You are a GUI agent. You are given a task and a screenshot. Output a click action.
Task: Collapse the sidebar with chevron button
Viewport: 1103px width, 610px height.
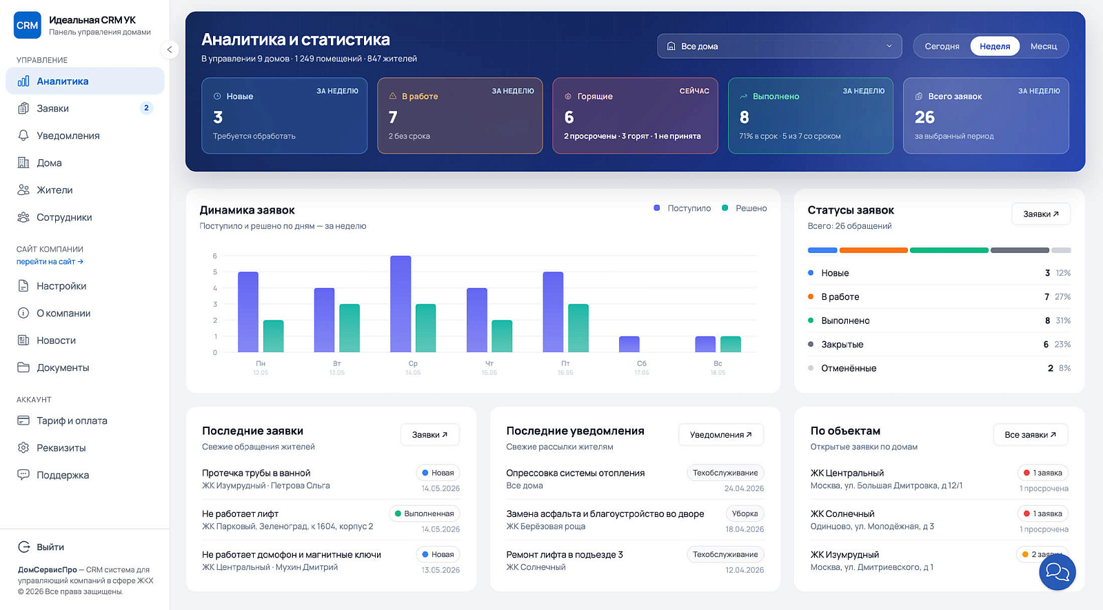click(x=169, y=50)
